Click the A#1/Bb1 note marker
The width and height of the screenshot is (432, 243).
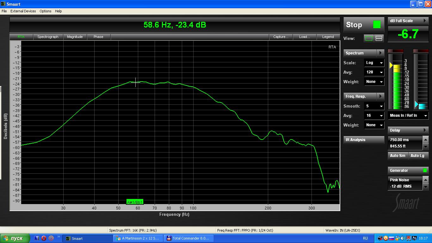tap(135, 202)
